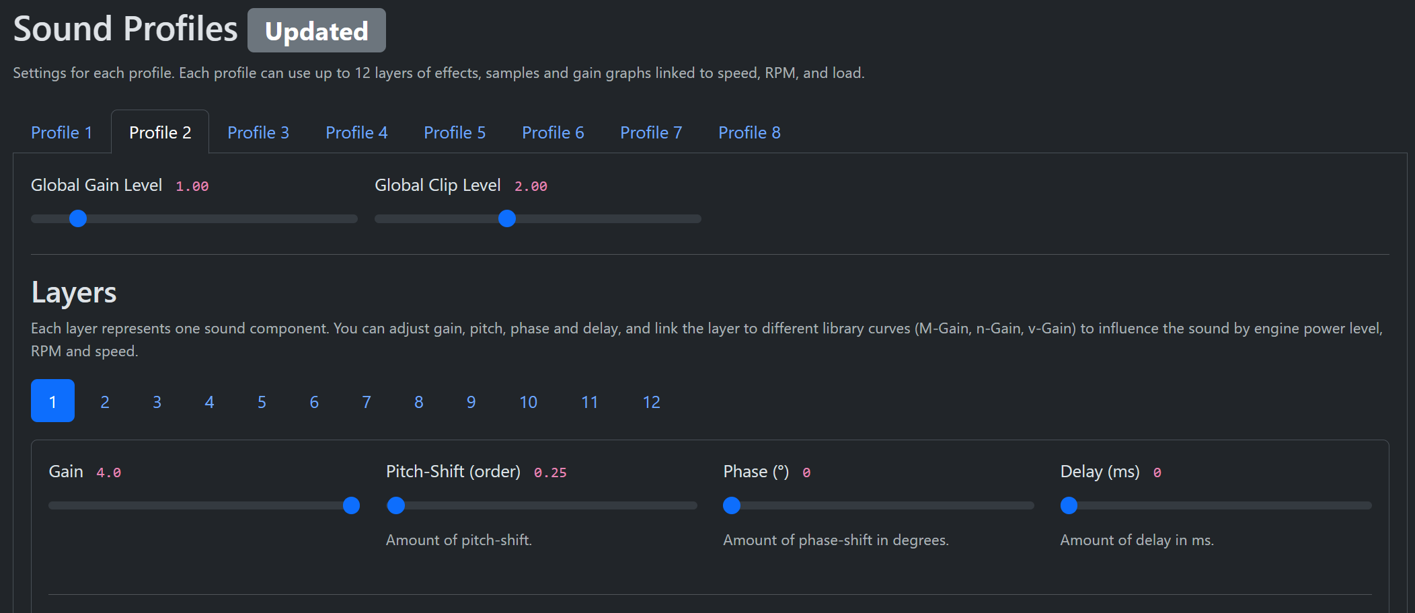Click the Delay slider handle
This screenshot has height=613, width=1415.
pos(1069,505)
